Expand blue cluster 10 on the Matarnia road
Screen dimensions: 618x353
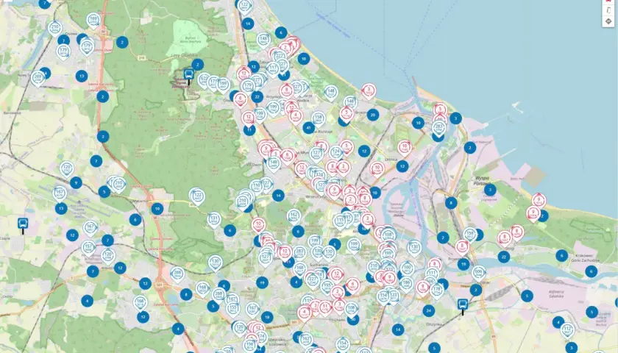(157, 209)
